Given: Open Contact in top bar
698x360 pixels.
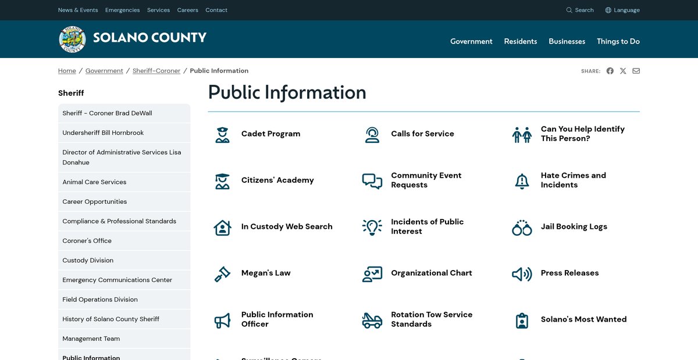Looking at the screenshot, I should click(216, 10).
